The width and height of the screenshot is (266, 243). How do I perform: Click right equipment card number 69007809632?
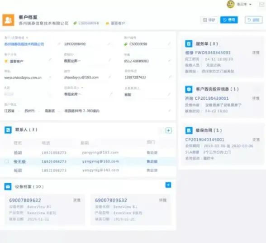tap(111, 200)
